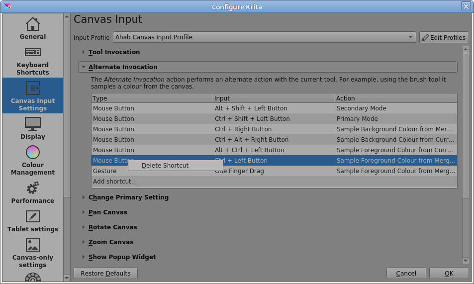Cancel the Configure Krita dialog
474x284 pixels.
406,273
